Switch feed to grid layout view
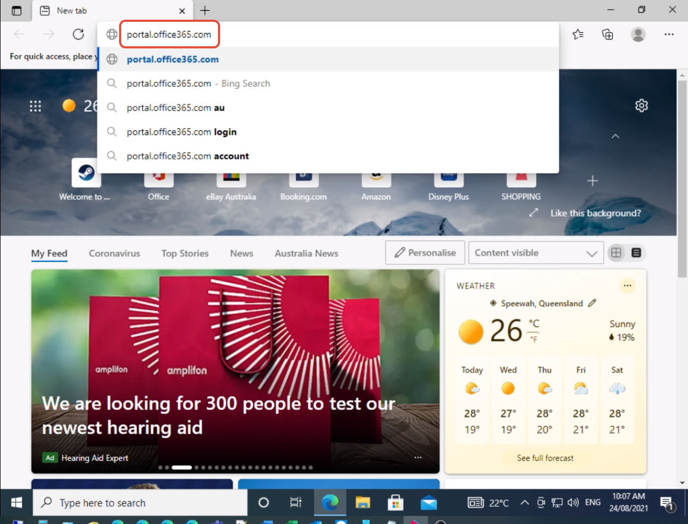The width and height of the screenshot is (688, 524). tap(616, 253)
